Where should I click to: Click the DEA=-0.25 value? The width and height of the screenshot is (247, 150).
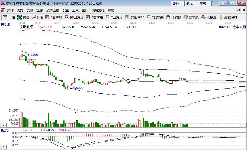[x=47, y=130]
